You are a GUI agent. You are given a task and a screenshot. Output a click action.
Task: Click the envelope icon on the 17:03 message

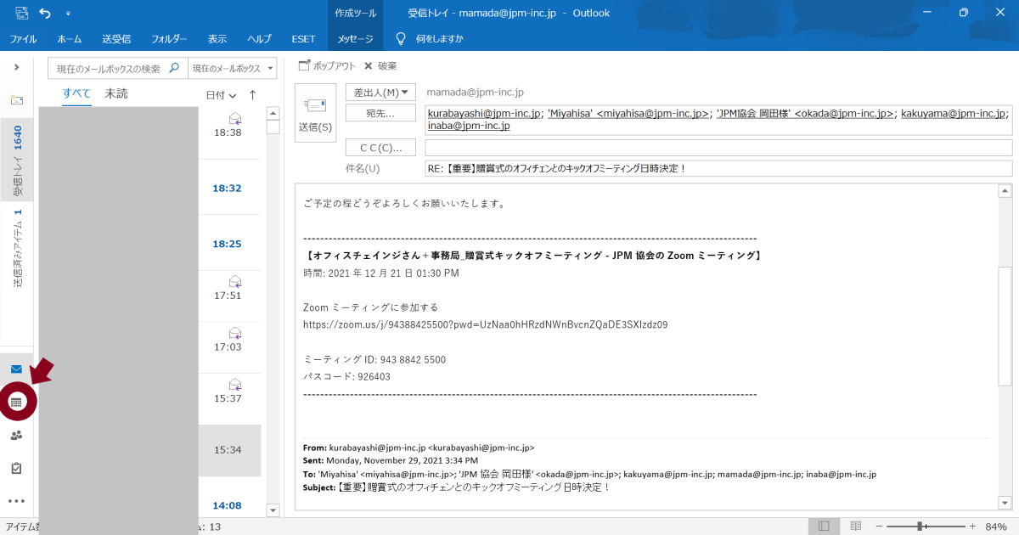click(235, 332)
